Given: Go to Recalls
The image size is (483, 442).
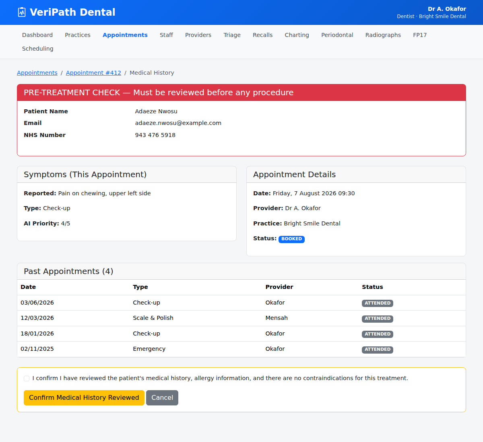Looking at the screenshot, I should (262, 35).
